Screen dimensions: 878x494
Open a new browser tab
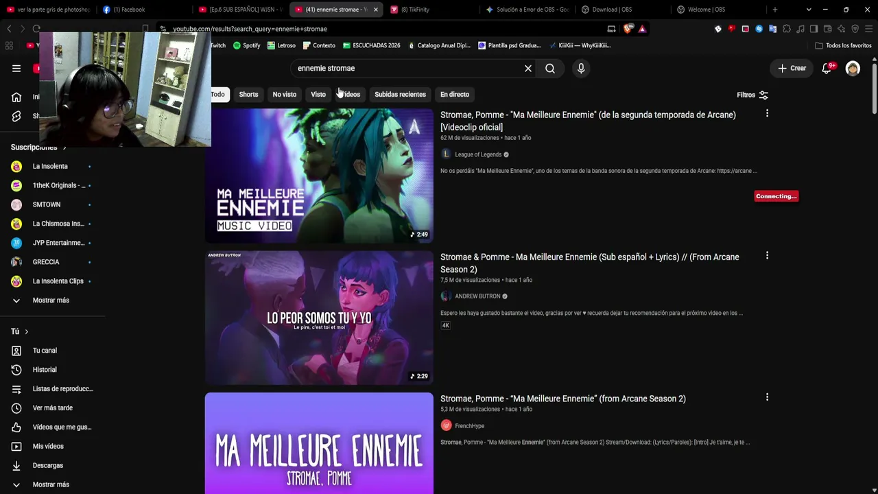pos(775,10)
